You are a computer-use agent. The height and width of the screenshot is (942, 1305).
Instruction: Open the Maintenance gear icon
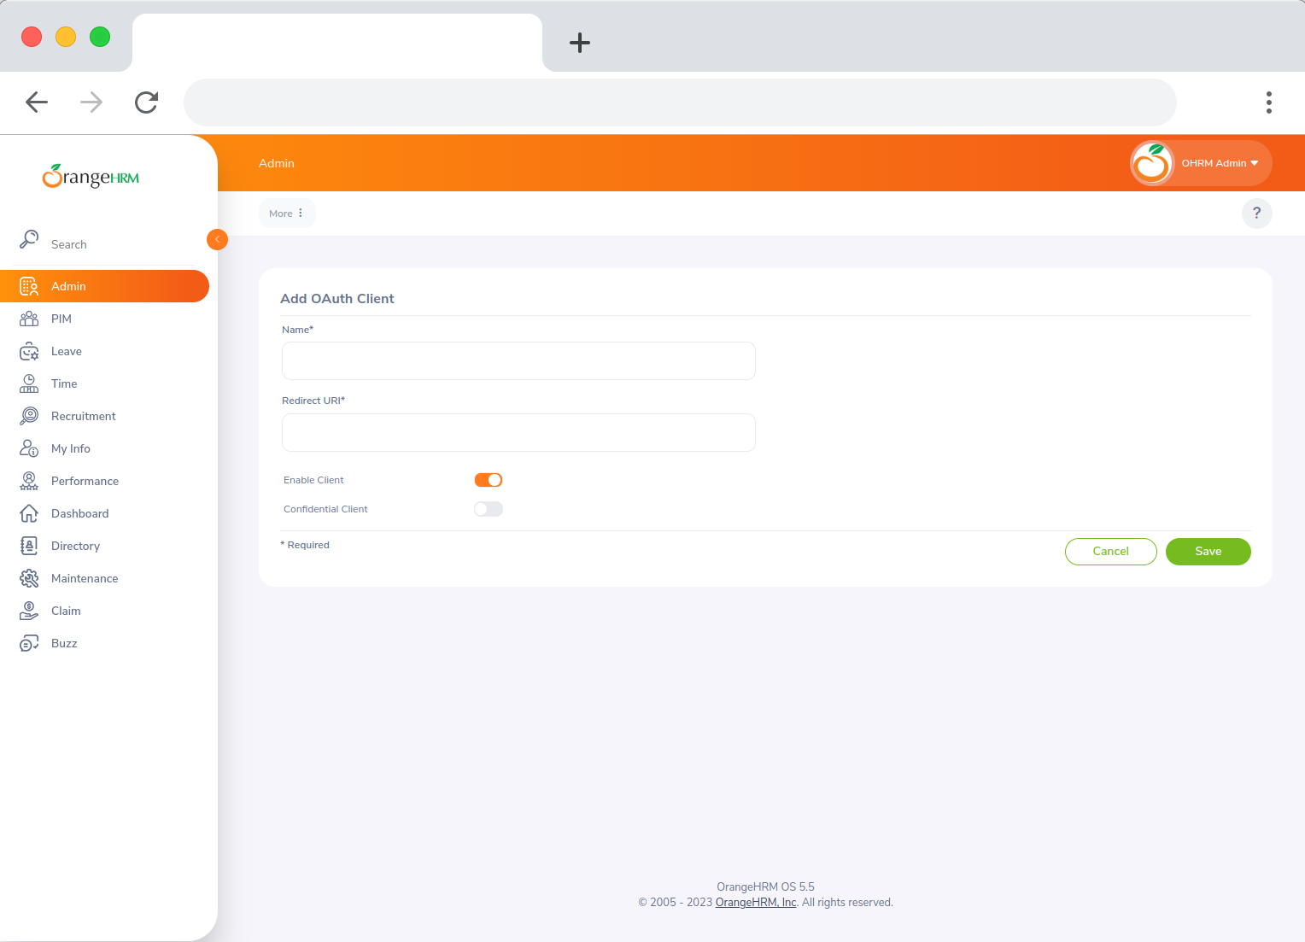click(x=28, y=578)
